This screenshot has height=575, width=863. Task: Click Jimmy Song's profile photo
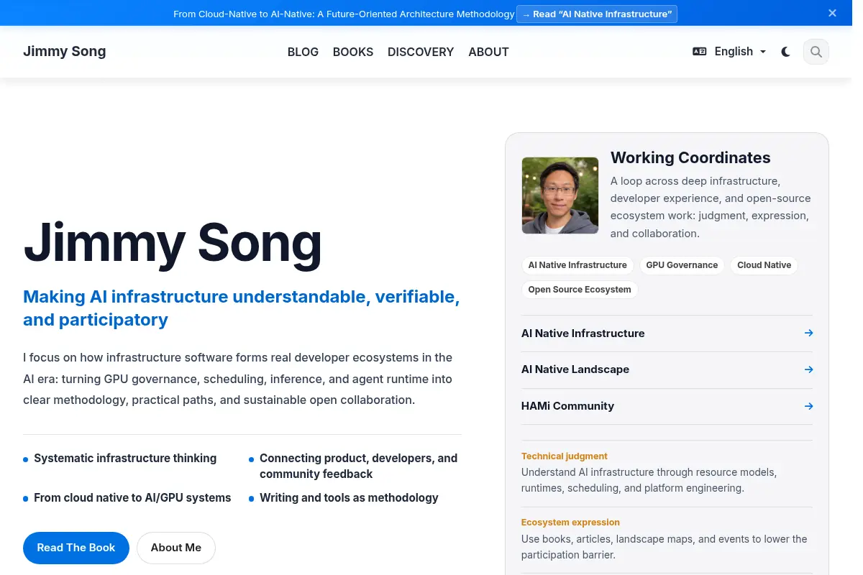(560, 195)
